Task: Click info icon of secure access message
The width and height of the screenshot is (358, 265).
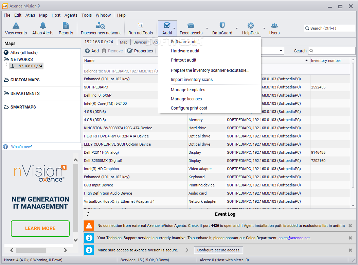Action: click(x=89, y=250)
